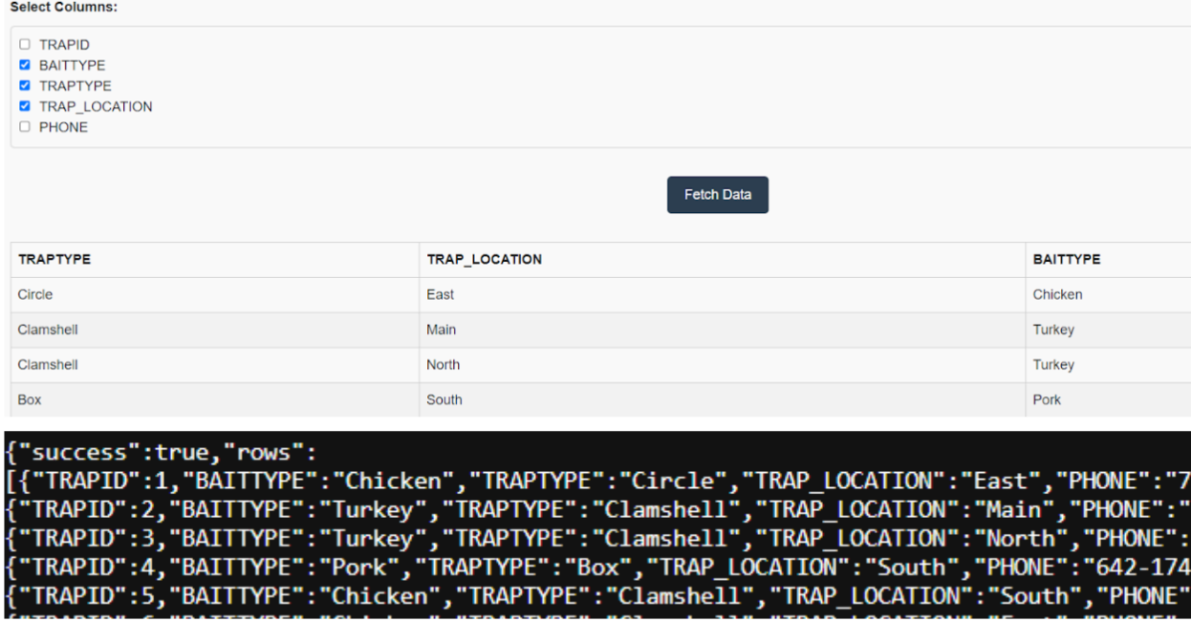Select the Box trap type cell

[x=29, y=399]
